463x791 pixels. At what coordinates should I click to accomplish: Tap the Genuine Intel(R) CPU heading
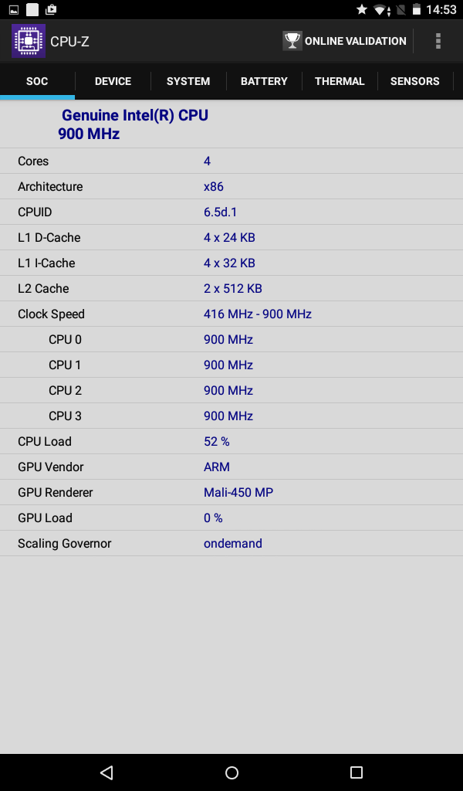click(135, 116)
